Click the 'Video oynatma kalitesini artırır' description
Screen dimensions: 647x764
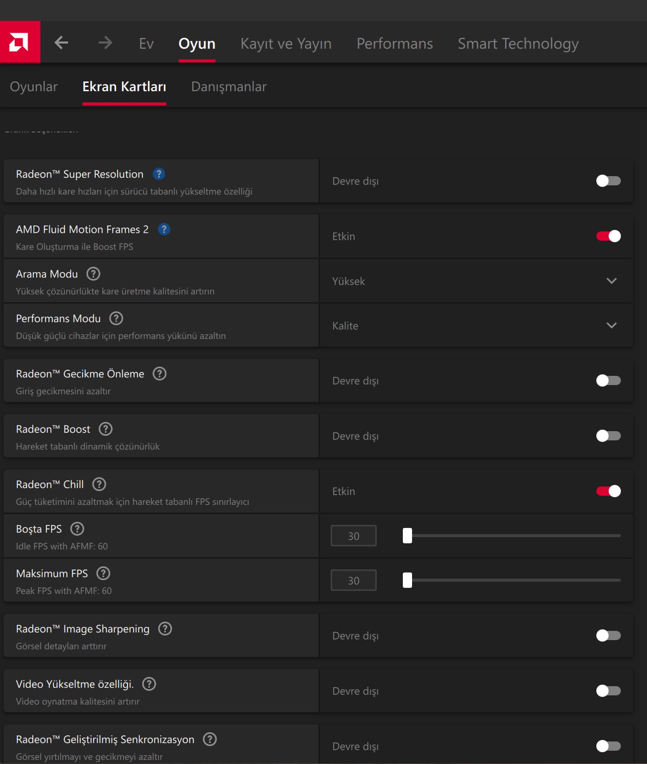78,702
